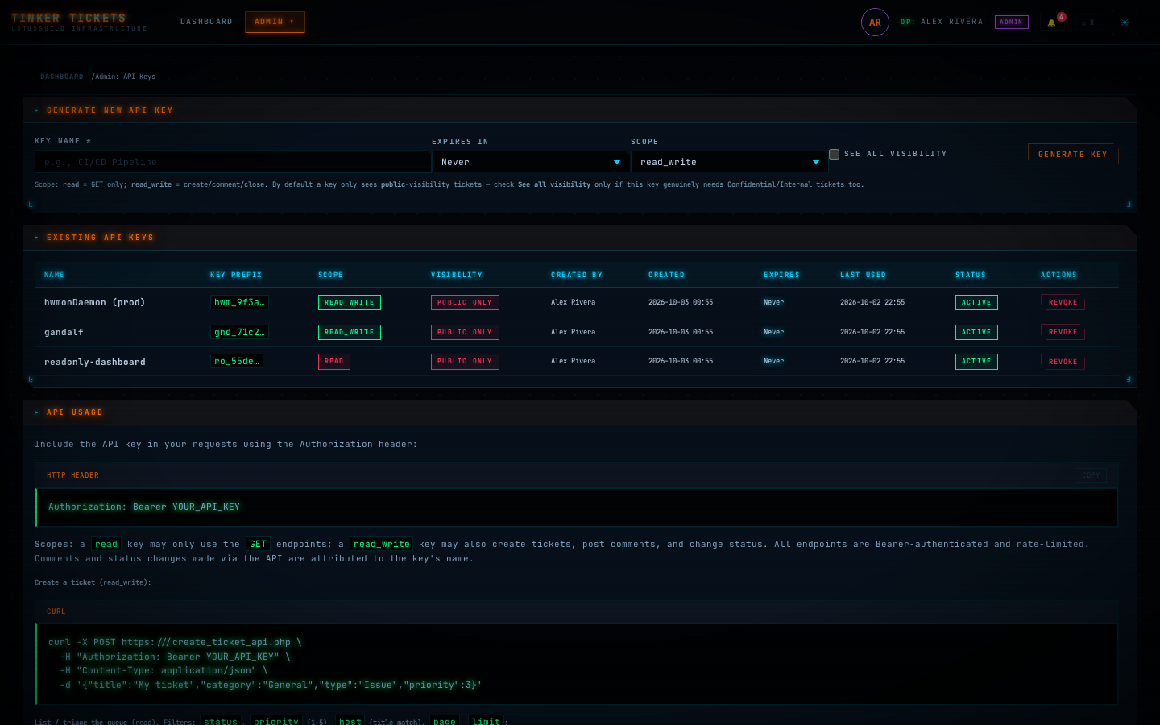Toggle the light theme sun icon

[x=1125, y=23]
